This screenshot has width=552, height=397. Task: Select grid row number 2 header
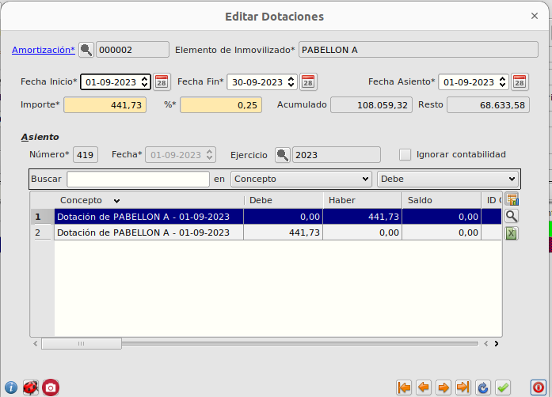(42, 233)
